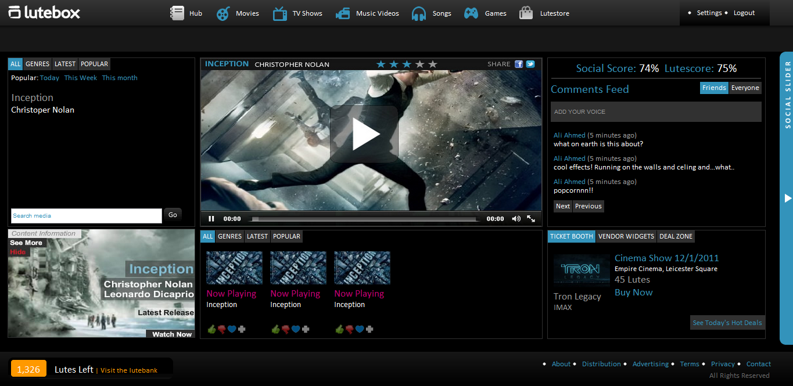
Task: Add third Inception card with plus
Action: pos(369,329)
